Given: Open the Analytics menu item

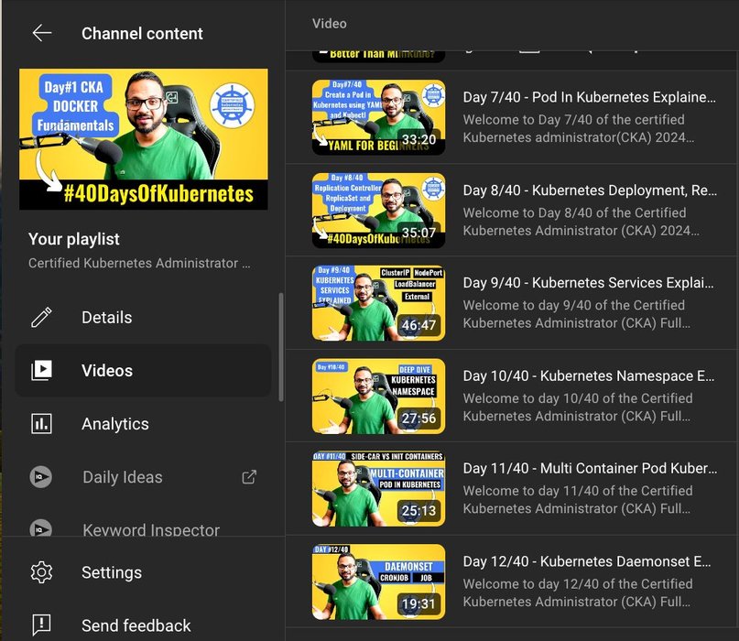Looking at the screenshot, I should click(114, 424).
